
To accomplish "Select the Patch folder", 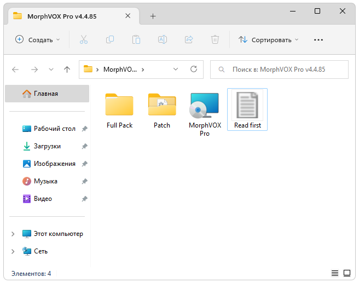I will click(162, 111).
